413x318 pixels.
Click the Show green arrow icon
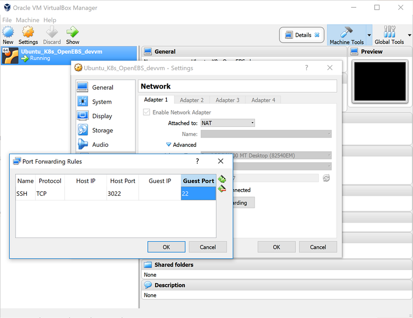coord(72,32)
